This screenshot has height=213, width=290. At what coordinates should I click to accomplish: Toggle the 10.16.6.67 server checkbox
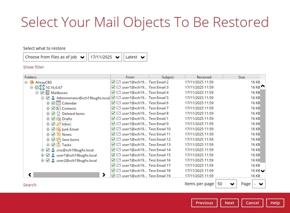(x=37, y=87)
